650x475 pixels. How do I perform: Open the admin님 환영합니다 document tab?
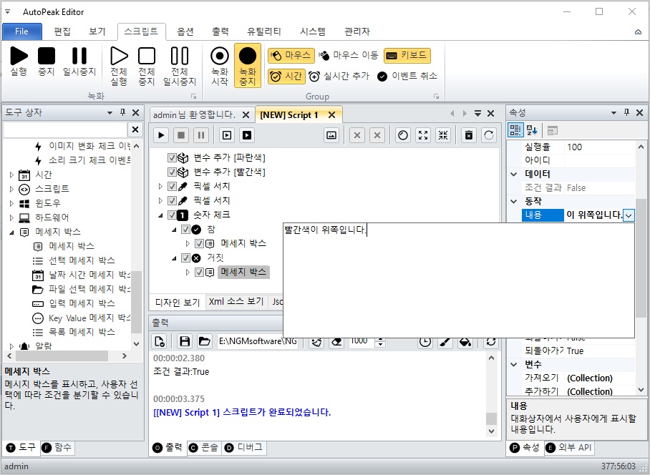[194, 114]
